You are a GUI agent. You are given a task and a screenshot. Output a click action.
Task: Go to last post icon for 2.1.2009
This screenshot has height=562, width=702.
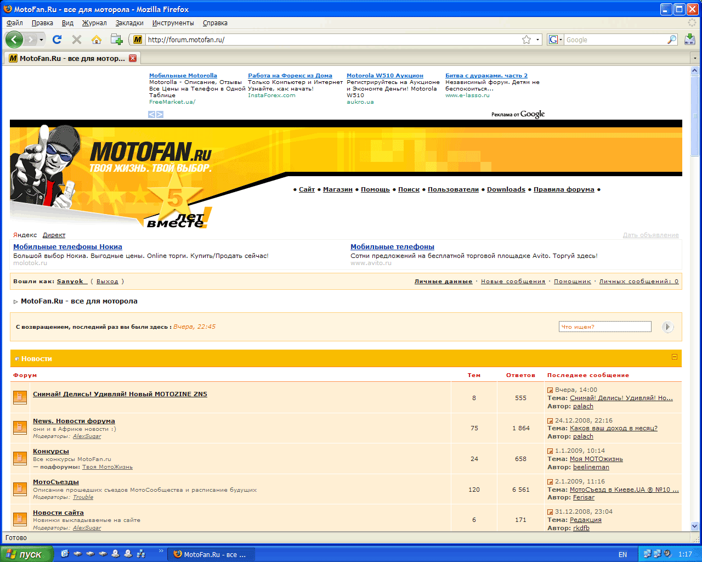click(550, 482)
